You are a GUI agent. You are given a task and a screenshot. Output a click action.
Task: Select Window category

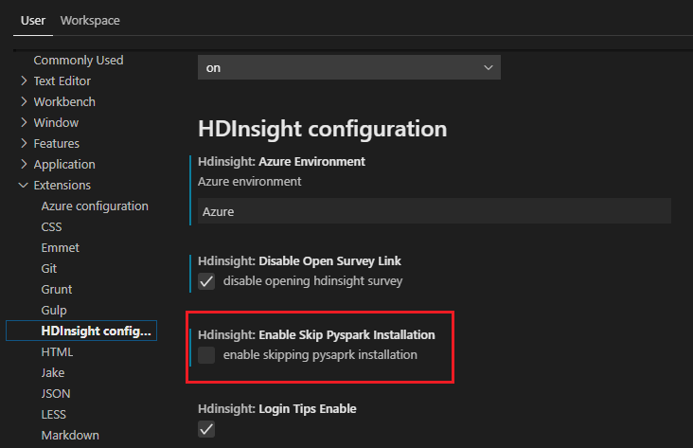(x=56, y=122)
